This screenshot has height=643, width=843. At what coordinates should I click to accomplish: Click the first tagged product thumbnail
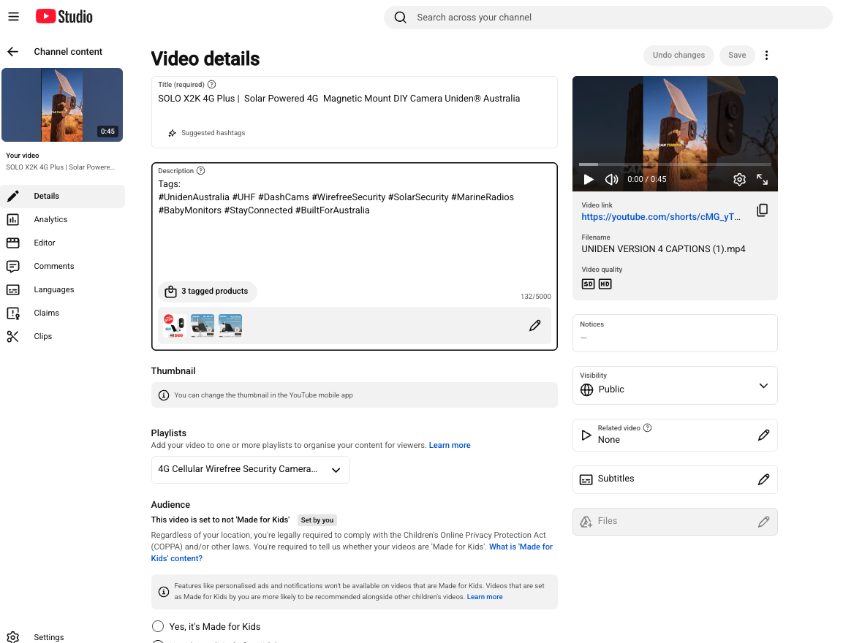tap(174, 326)
